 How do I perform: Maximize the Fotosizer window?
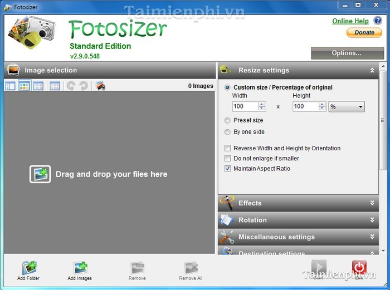coord(358,5)
